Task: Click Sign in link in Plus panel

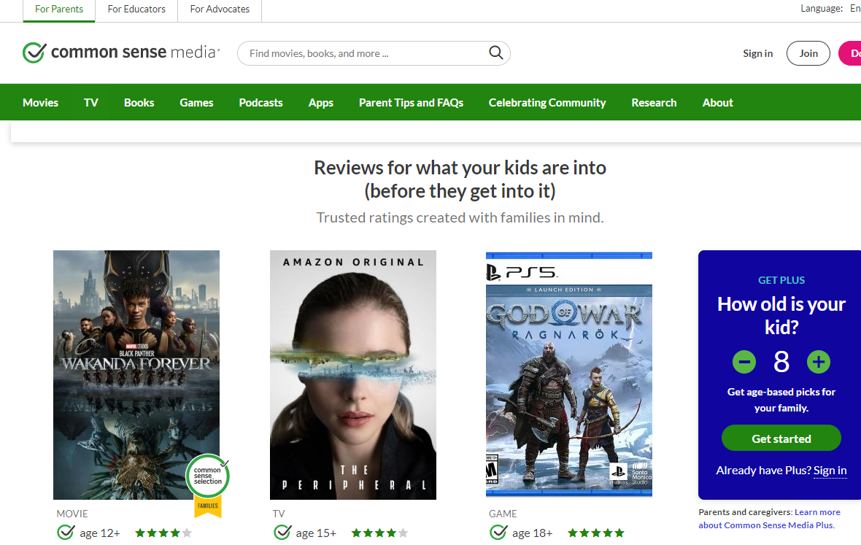Action: coord(830,471)
